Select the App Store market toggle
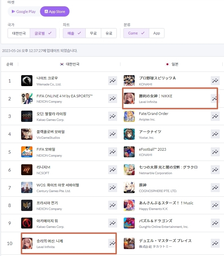Viewport: 224px width, 256px height. coord(55,12)
